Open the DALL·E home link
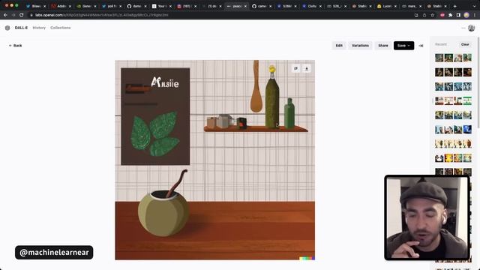480x270 pixels. 21,28
